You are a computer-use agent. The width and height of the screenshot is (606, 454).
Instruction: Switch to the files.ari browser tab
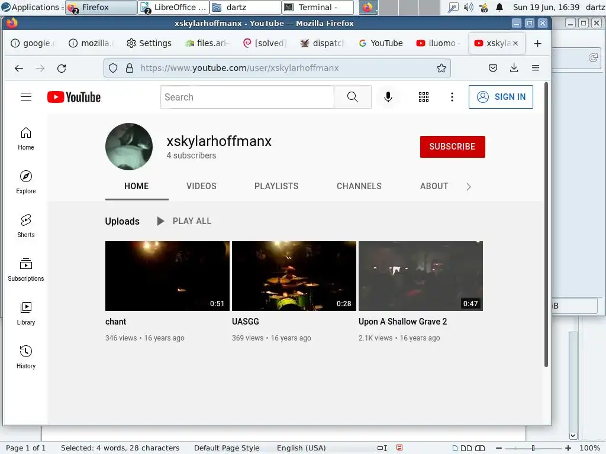pos(207,43)
